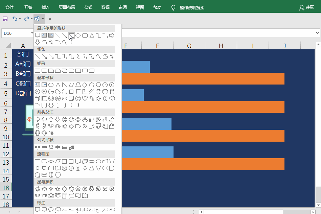Select row 16 header
This screenshot has height=214, width=321.
(x=6, y=188)
